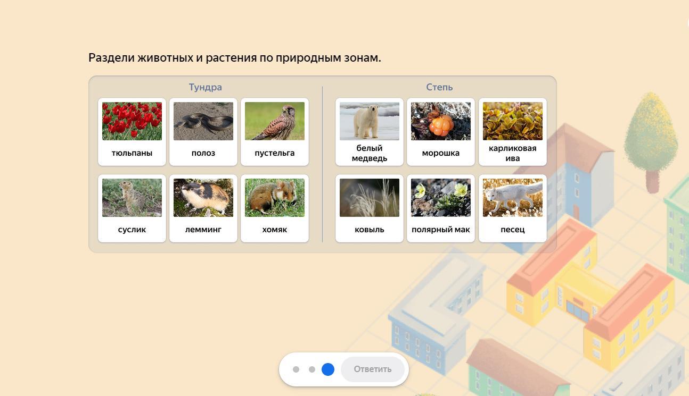The height and width of the screenshot is (396, 689).
Task: Select the cloudberry (морошка) card
Action: (x=440, y=131)
